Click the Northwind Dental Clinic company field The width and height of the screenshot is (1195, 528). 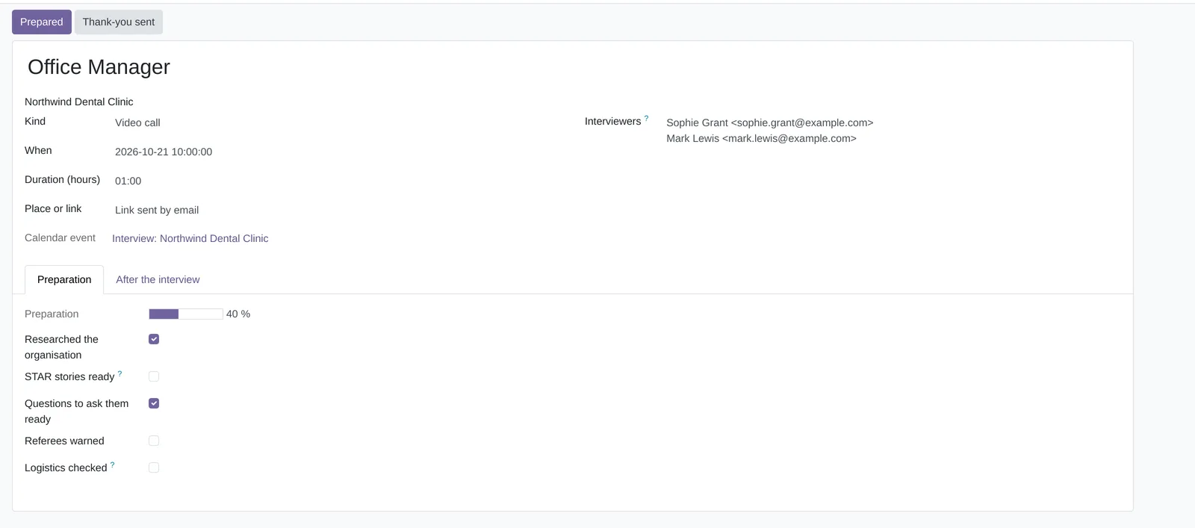(79, 102)
